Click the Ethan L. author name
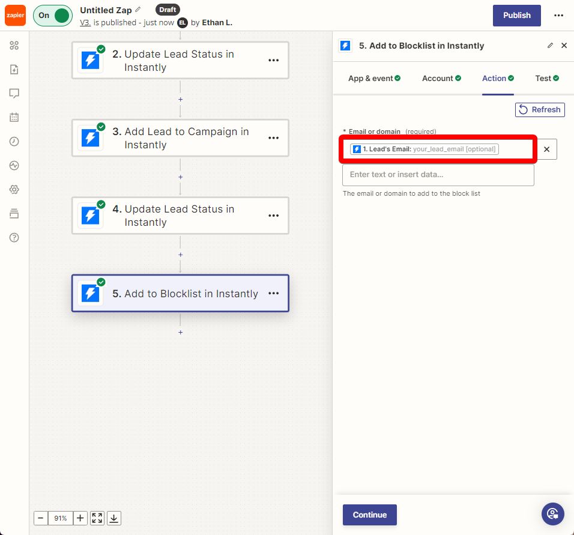The width and height of the screenshot is (574, 535). point(217,23)
